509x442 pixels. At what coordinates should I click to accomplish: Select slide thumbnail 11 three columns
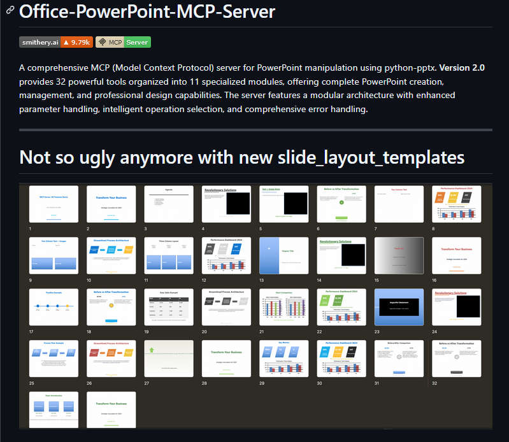pyautogui.click(x=169, y=256)
